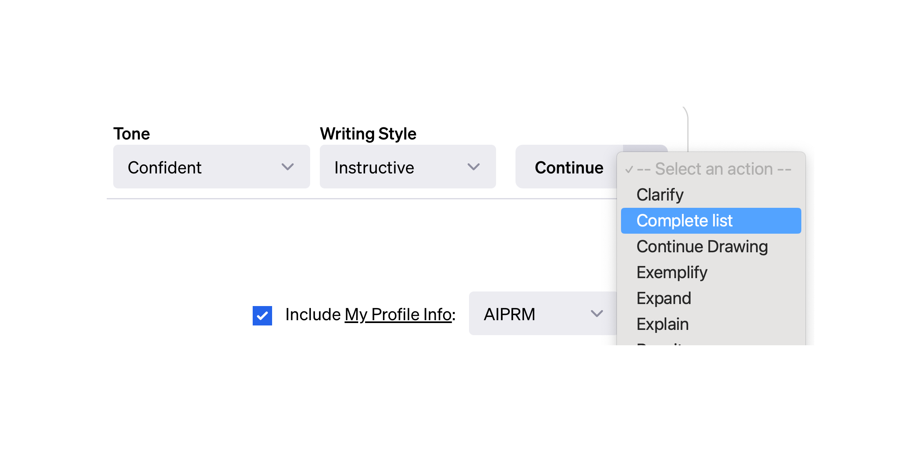
Task: Click the chevron arrow in Tone dropdown
Action: pyautogui.click(x=287, y=167)
